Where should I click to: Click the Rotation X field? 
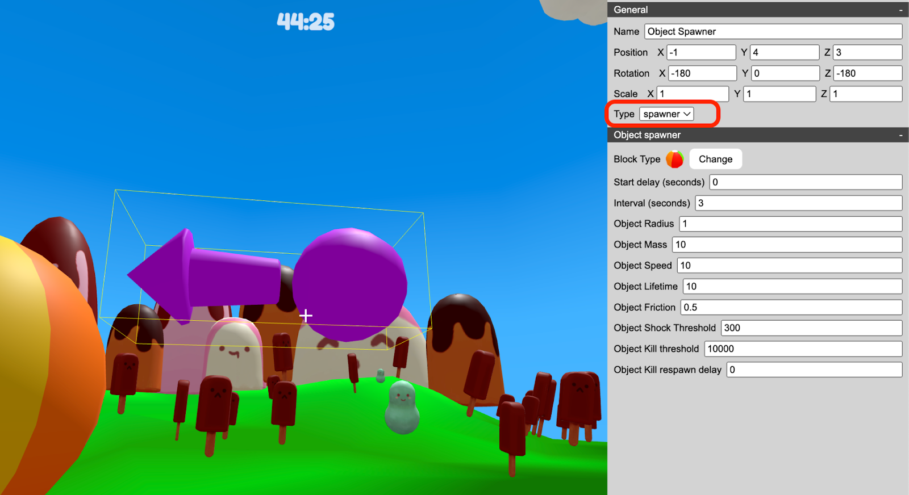pyautogui.click(x=702, y=73)
